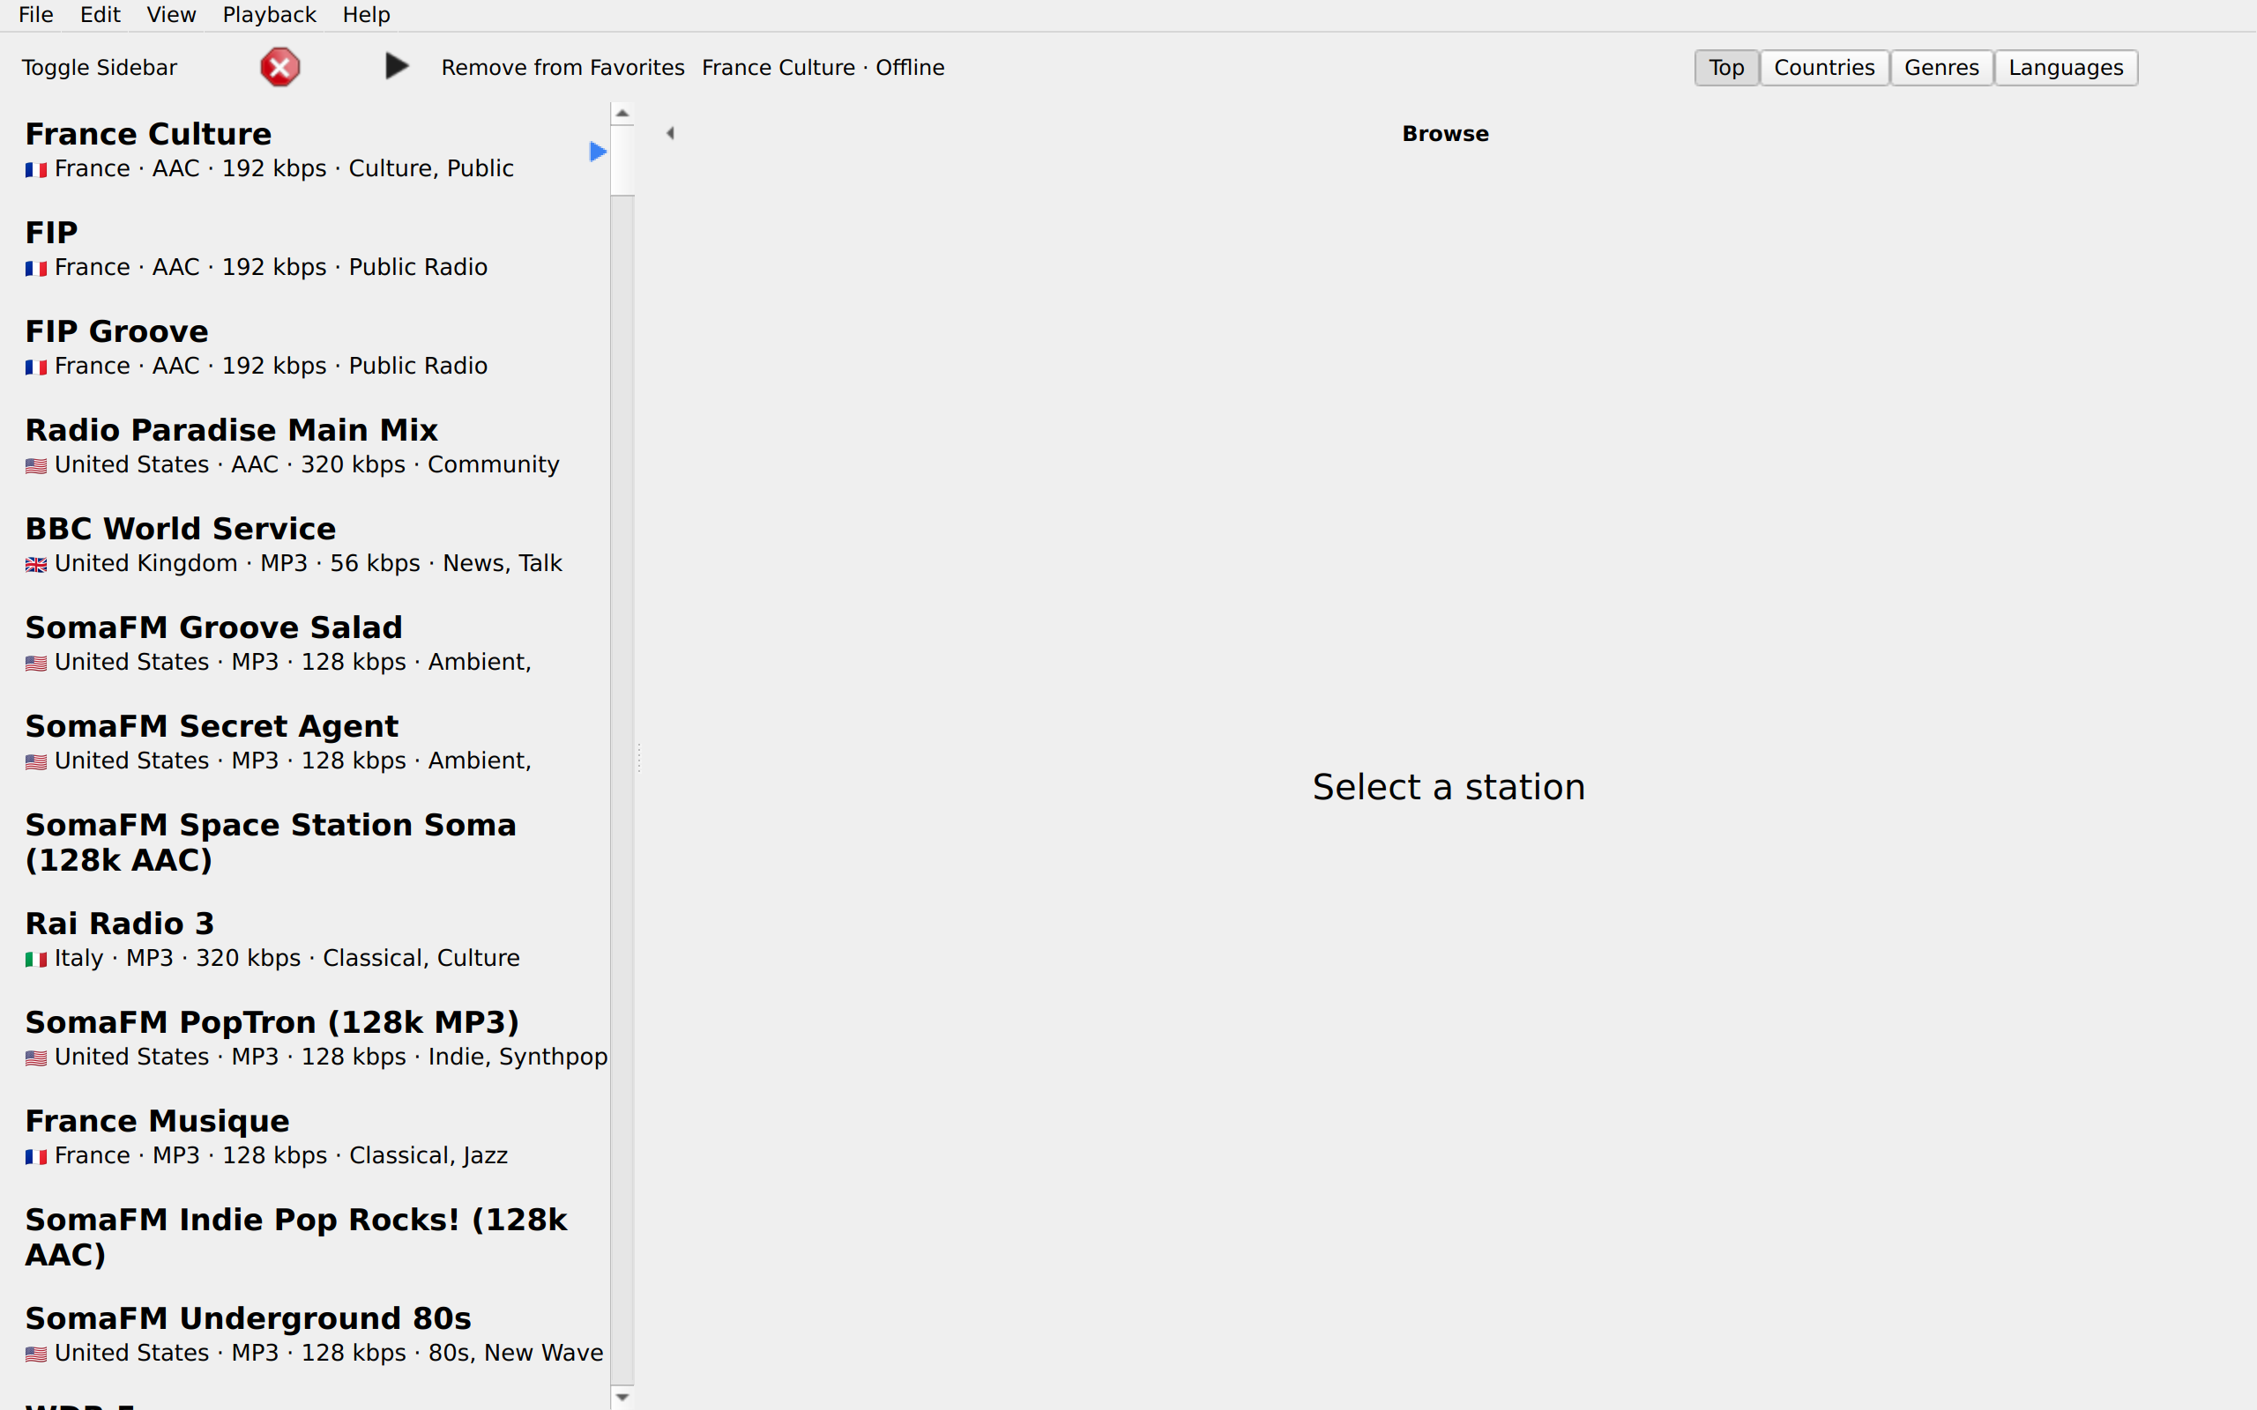Switch to Countries browse view
2257x1410 pixels.
point(1824,68)
